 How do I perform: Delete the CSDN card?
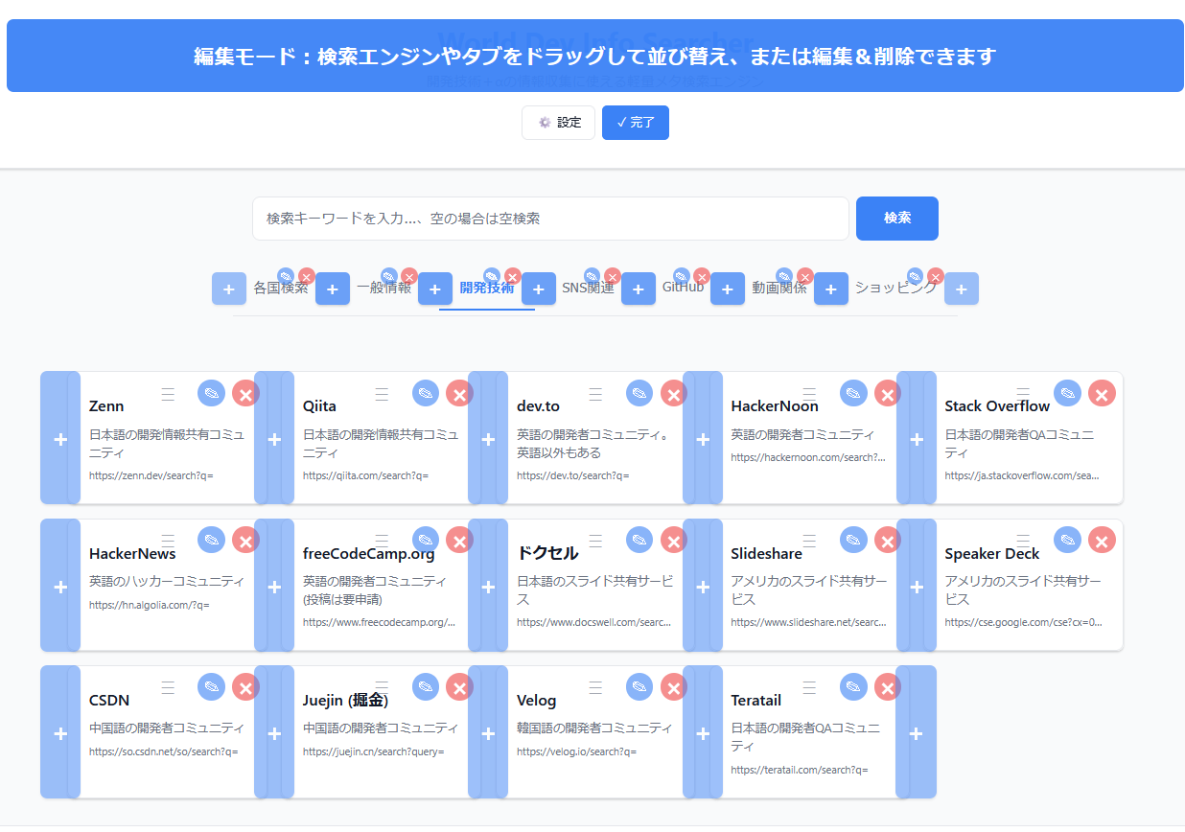click(x=246, y=686)
